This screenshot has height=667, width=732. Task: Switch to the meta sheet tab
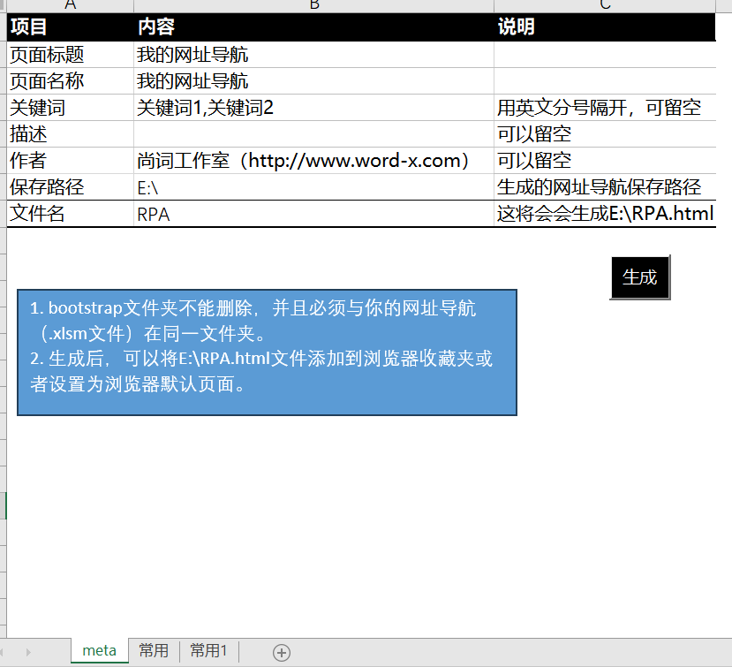click(99, 651)
